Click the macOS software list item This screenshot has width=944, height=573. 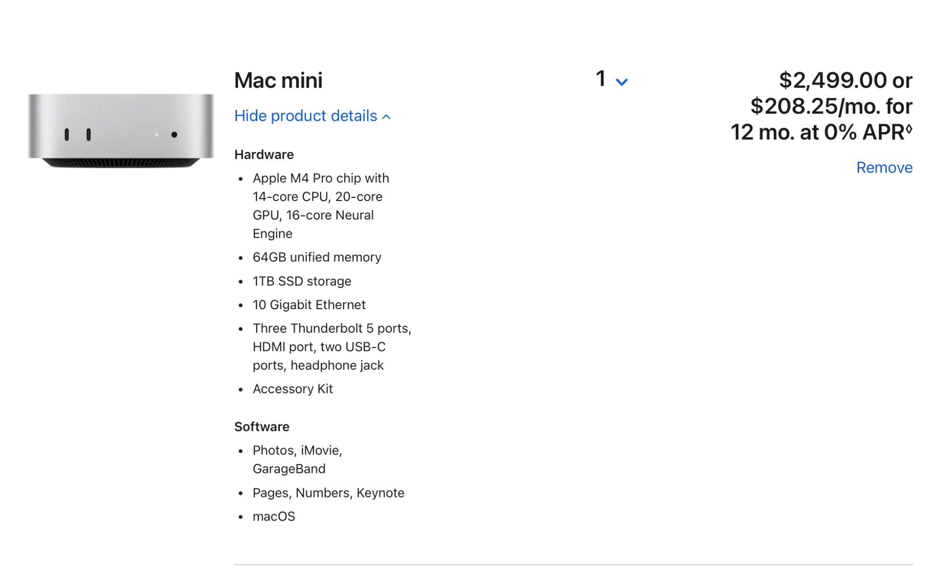pos(274,516)
